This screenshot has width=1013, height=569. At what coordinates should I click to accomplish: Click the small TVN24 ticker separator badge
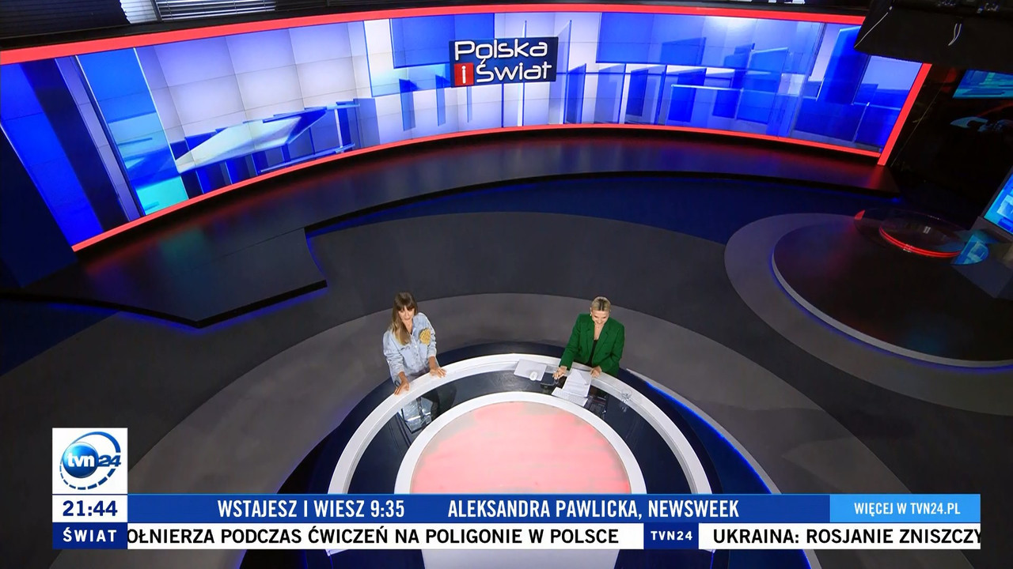[671, 536]
